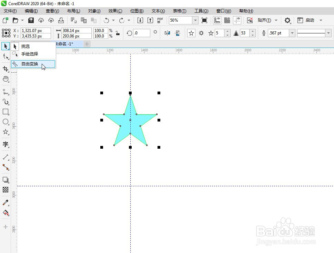Open the Options gear icon
The height and width of the screenshot is (253, 334).
287,20
